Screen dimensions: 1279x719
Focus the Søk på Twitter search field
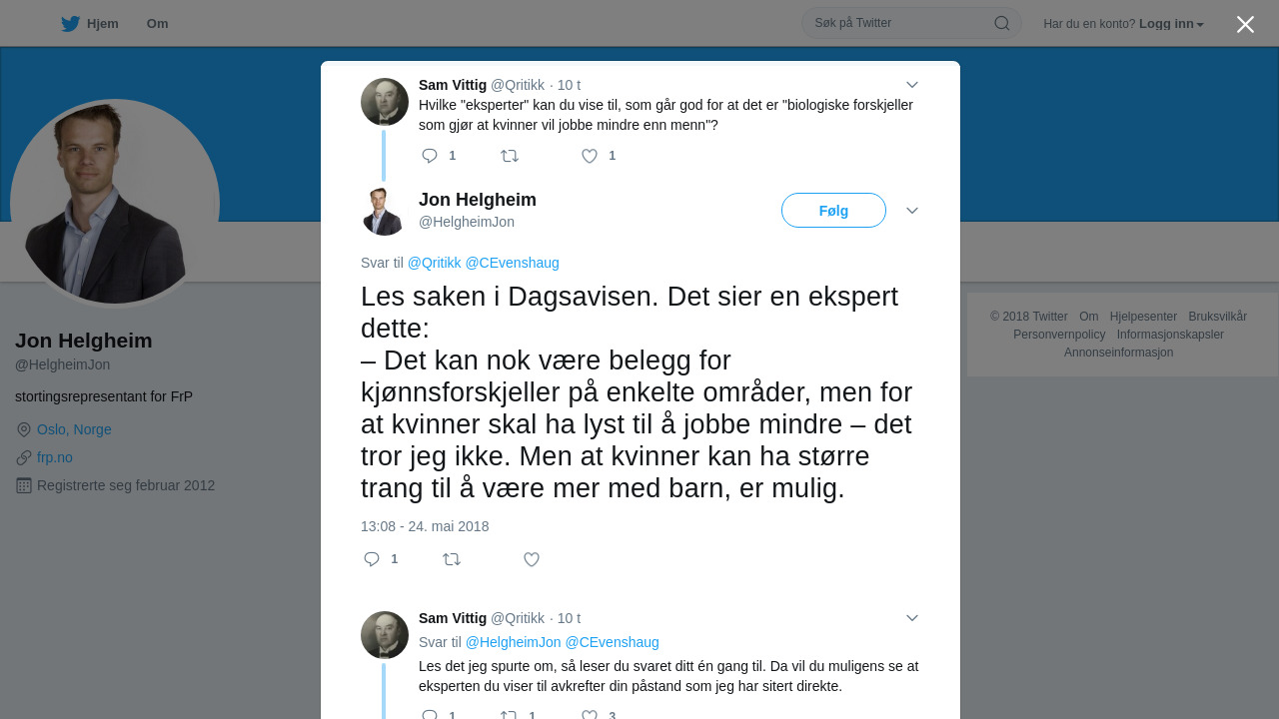899,23
